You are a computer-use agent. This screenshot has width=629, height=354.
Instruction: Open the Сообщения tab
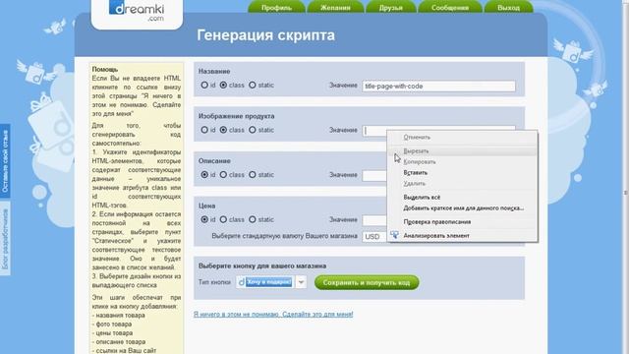click(x=450, y=7)
